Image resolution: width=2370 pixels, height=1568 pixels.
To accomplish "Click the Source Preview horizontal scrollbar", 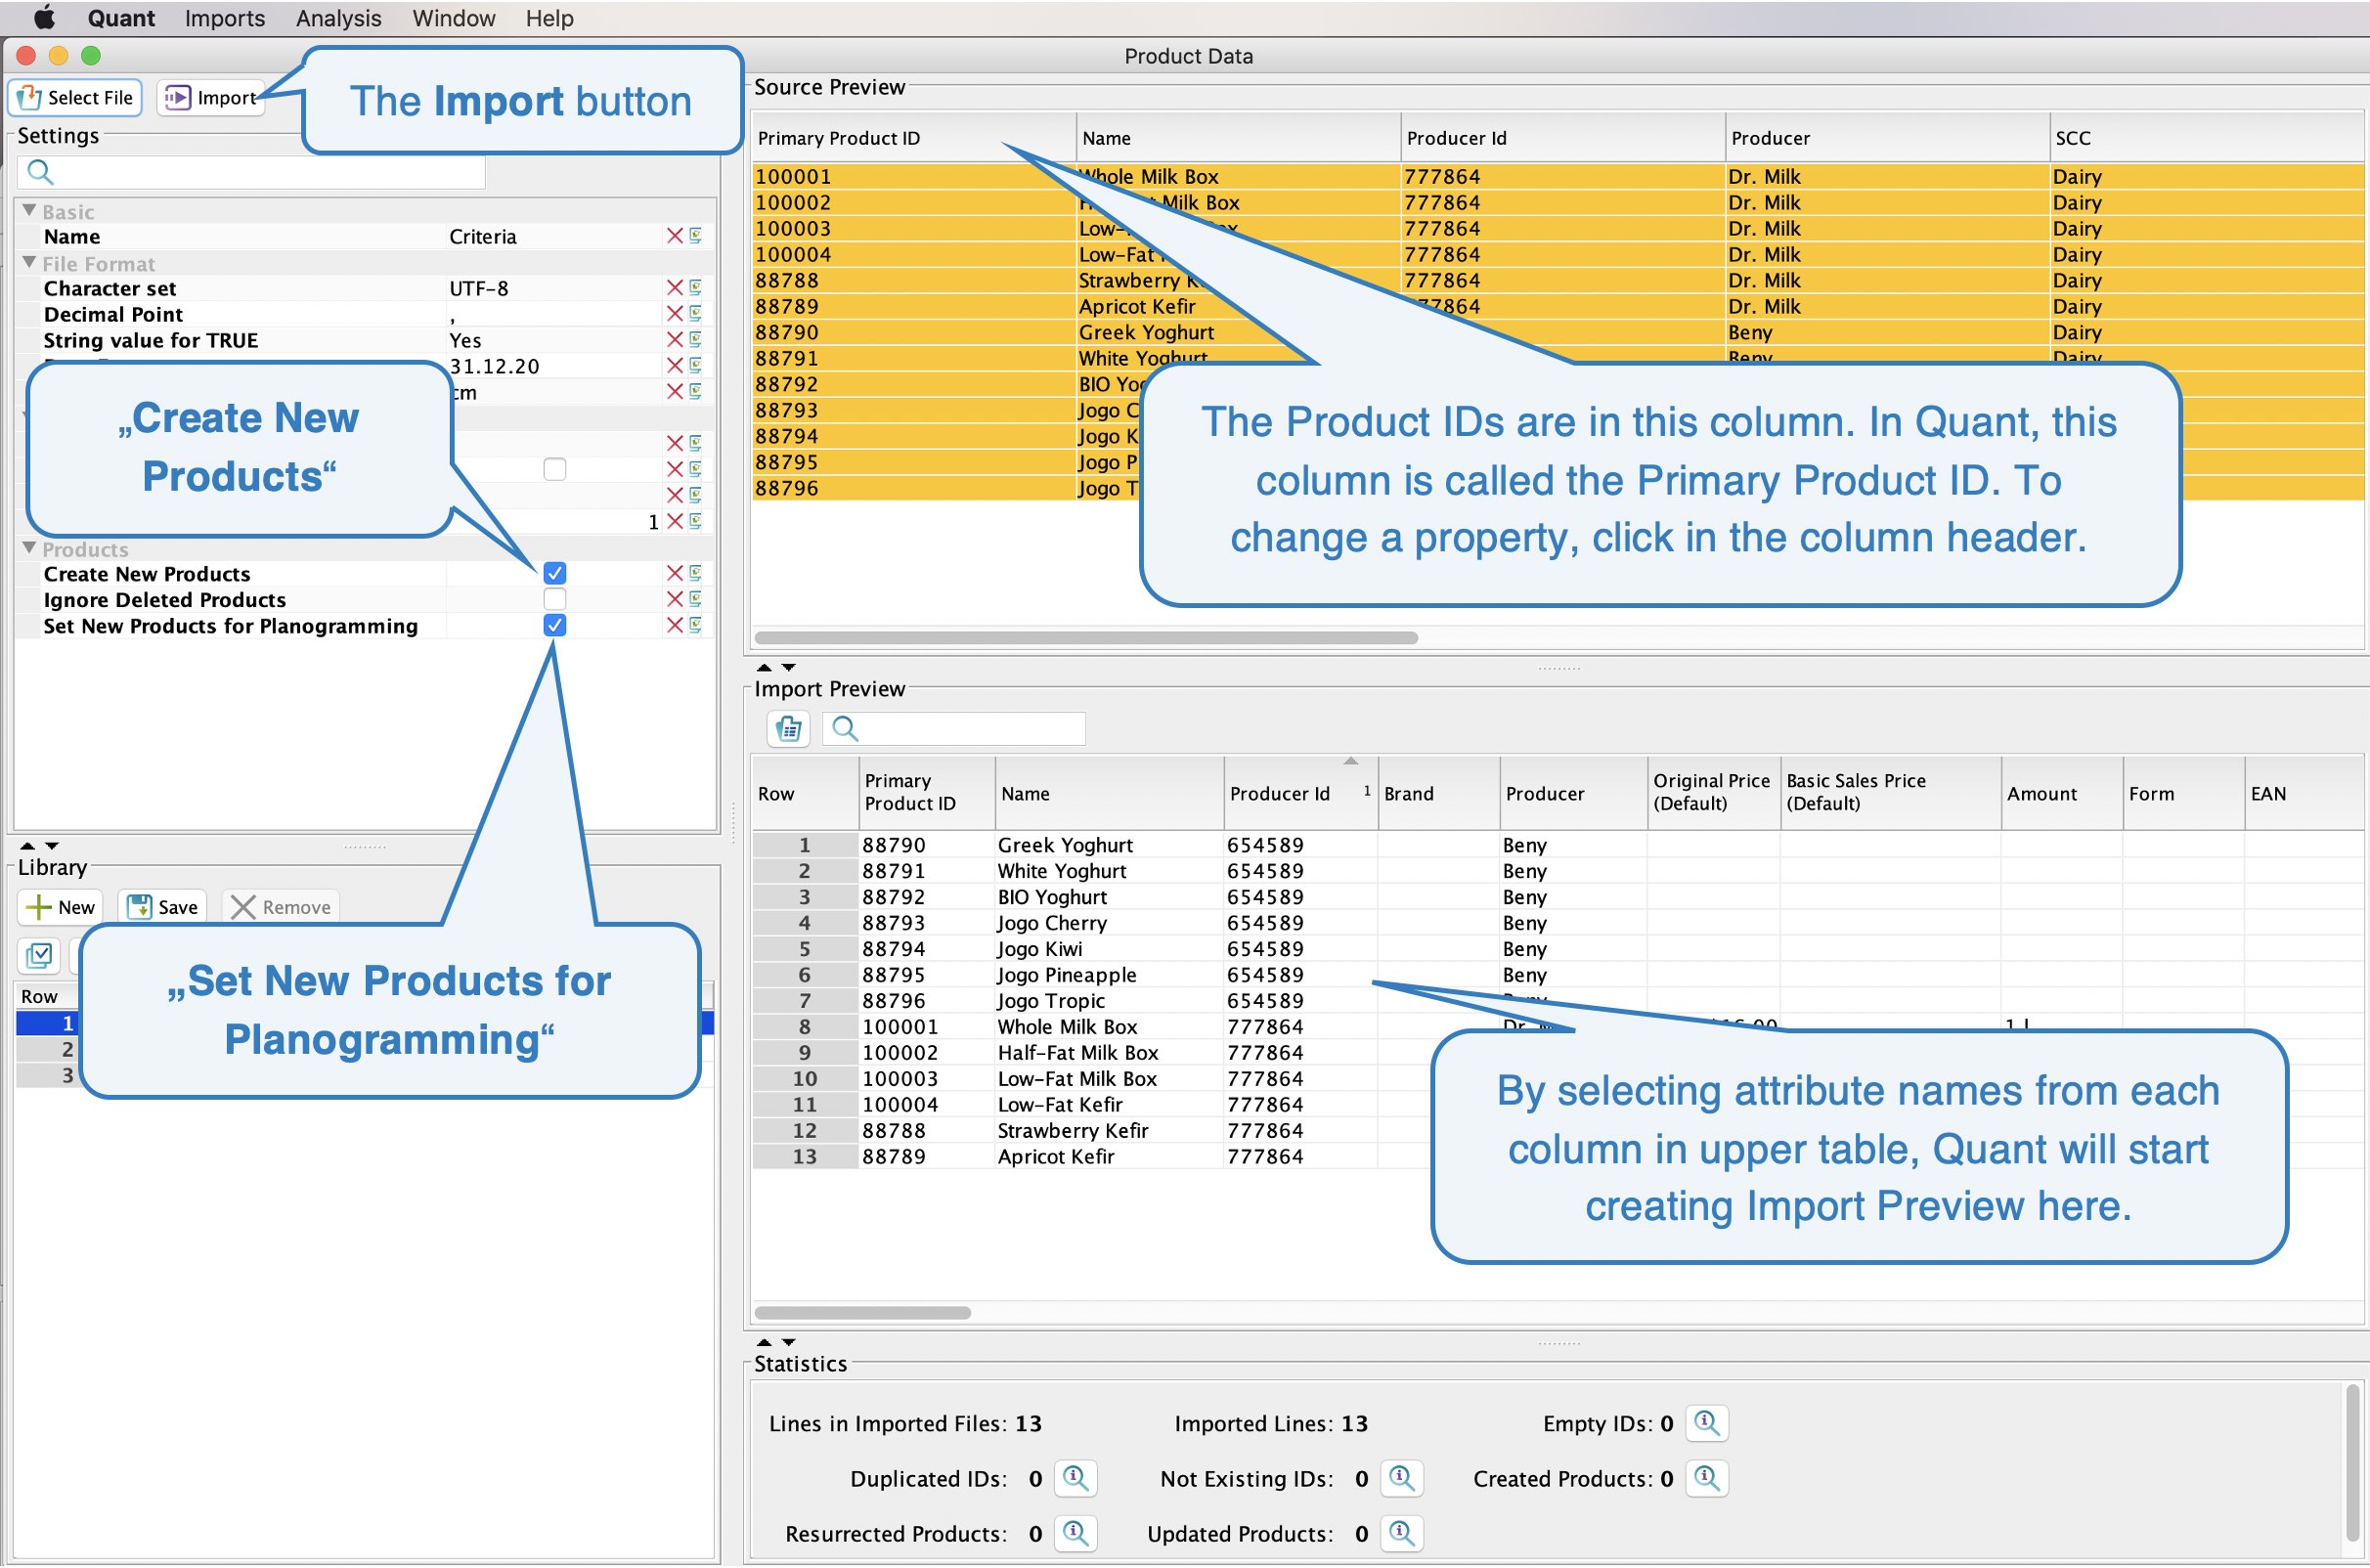I will point(1086,638).
